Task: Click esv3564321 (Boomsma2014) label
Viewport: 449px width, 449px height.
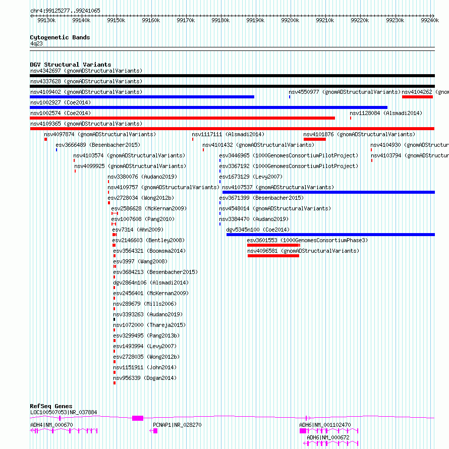Action: coord(149,251)
